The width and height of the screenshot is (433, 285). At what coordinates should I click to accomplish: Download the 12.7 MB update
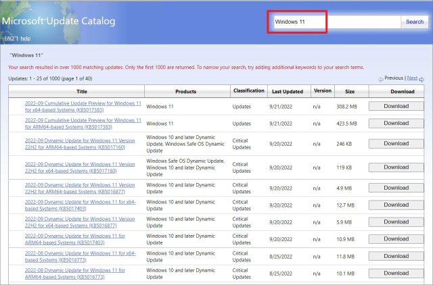click(396, 205)
